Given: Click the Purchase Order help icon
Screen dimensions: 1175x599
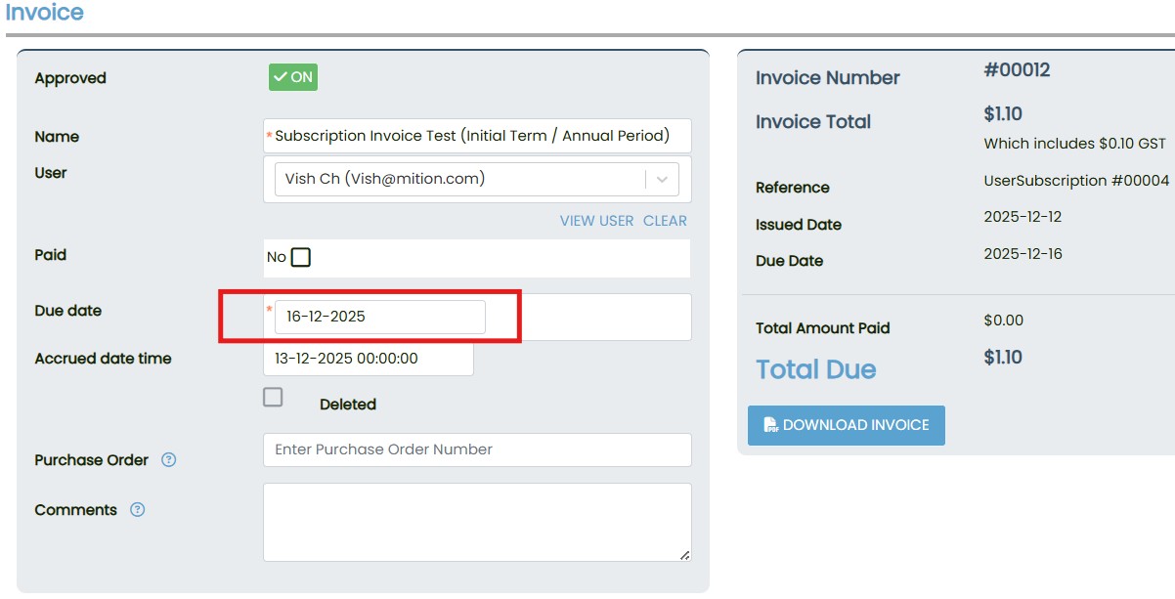Looking at the screenshot, I should [168, 459].
